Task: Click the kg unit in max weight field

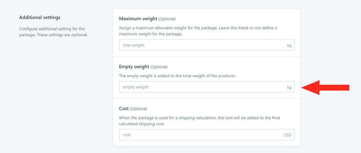Action: [289, 45]
